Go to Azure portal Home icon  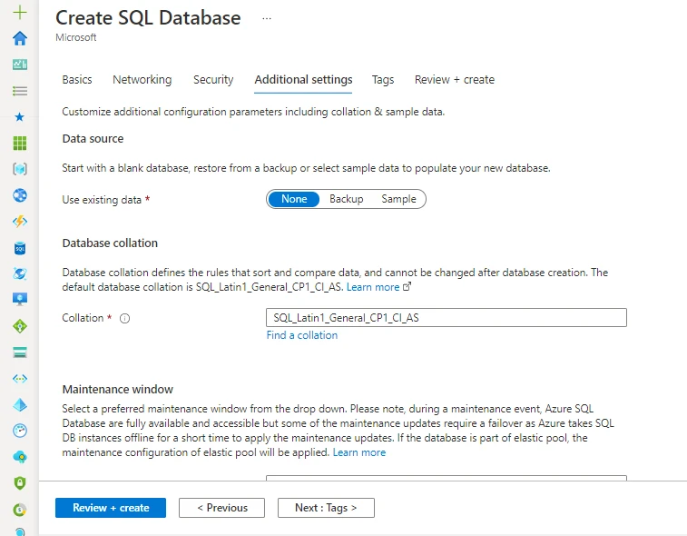(20, 38)
